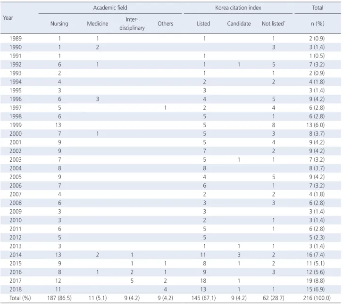
Task: Click Not listed value '8' for 1999
Action: pos(274,125)
